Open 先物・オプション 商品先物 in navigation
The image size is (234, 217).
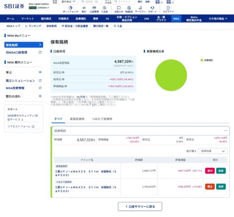(127, 19)
